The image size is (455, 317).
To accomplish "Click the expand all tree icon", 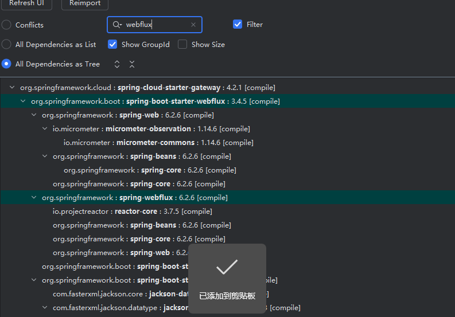I will pos(117,64).
